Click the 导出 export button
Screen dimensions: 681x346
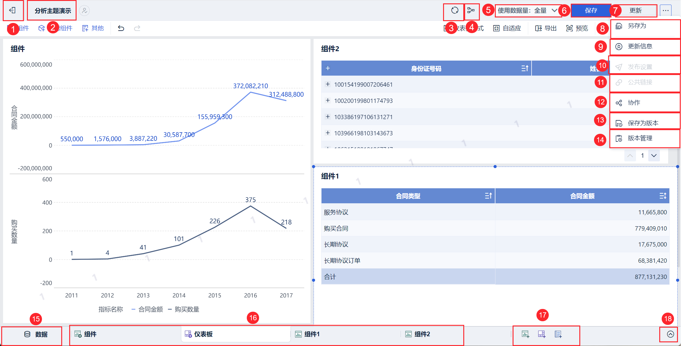[546, 28]
